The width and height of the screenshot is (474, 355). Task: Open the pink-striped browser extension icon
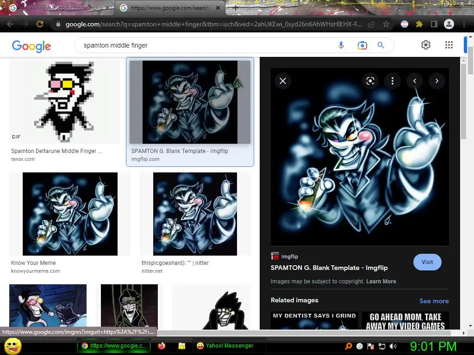405,24
